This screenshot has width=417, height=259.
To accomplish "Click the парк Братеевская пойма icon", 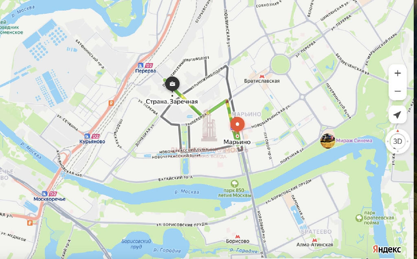I will (359, 218).
